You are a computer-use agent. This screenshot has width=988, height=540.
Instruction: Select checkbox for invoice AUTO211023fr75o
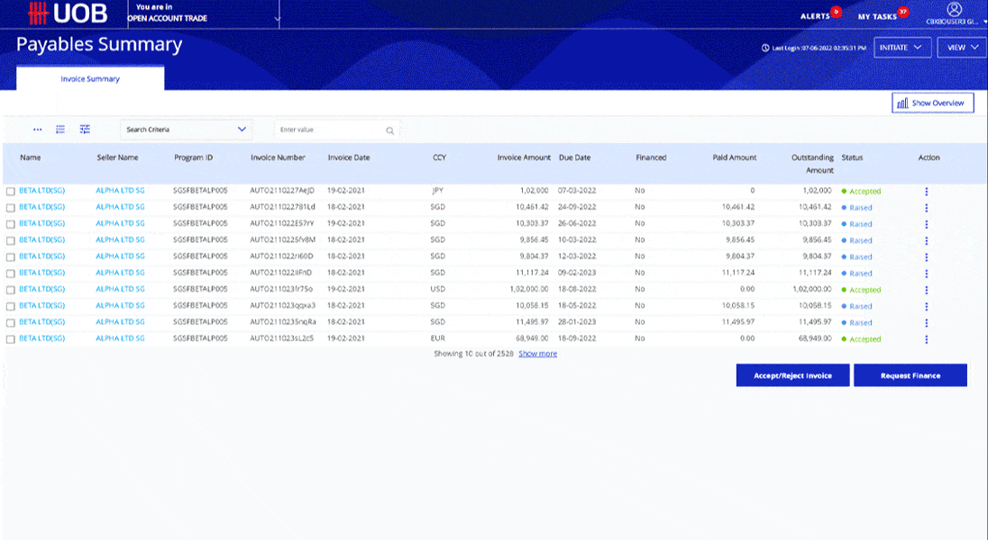pos(11,290)
